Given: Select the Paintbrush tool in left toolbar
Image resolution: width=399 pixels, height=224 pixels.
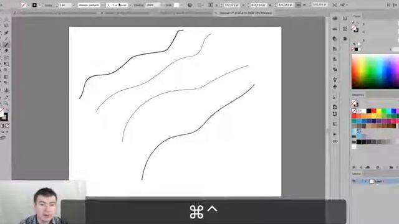Looking at the screenshot, I should 6,45.
